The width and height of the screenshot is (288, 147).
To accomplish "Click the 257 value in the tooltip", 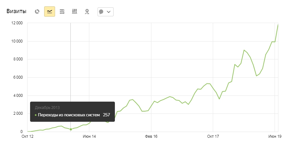I will (x=107, y=115).
